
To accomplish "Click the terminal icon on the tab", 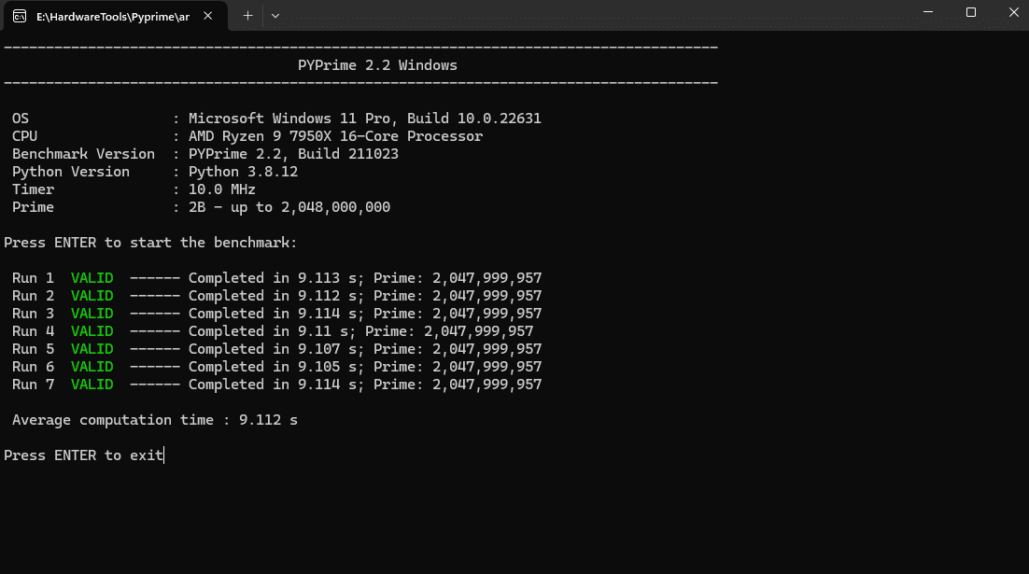I will (x=19, y=17).
